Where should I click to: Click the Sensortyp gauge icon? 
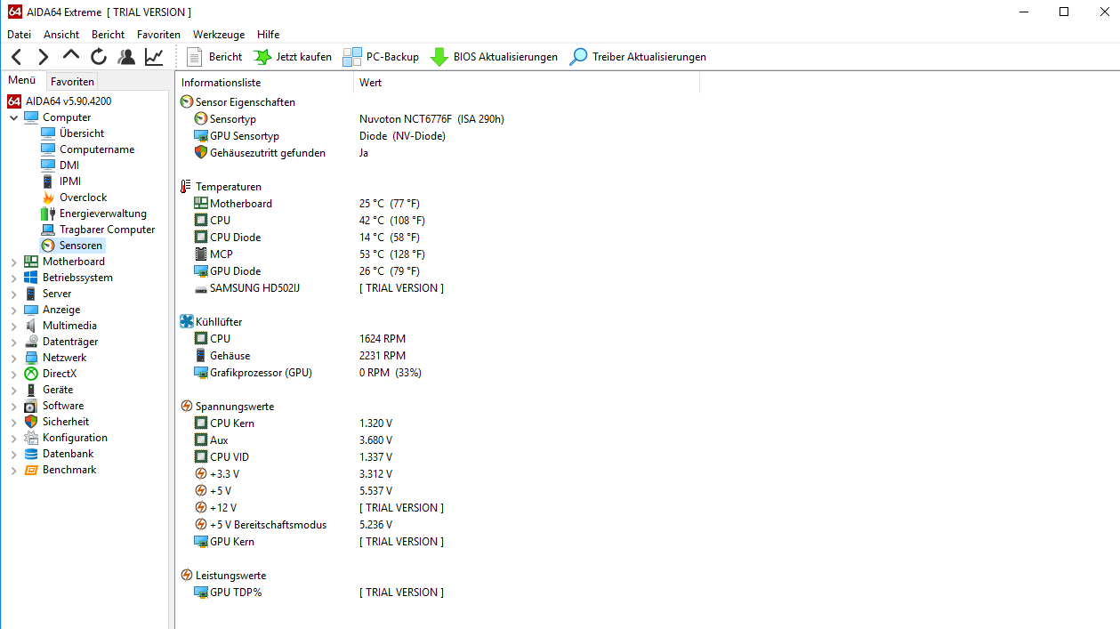pos(201,119)
